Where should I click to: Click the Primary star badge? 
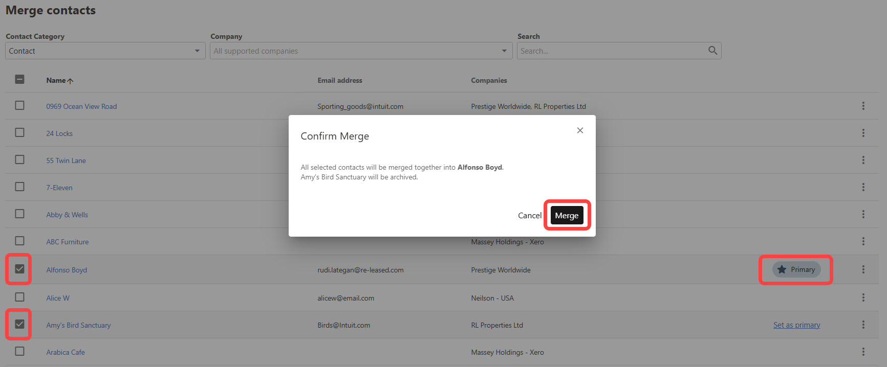point(796,269)
